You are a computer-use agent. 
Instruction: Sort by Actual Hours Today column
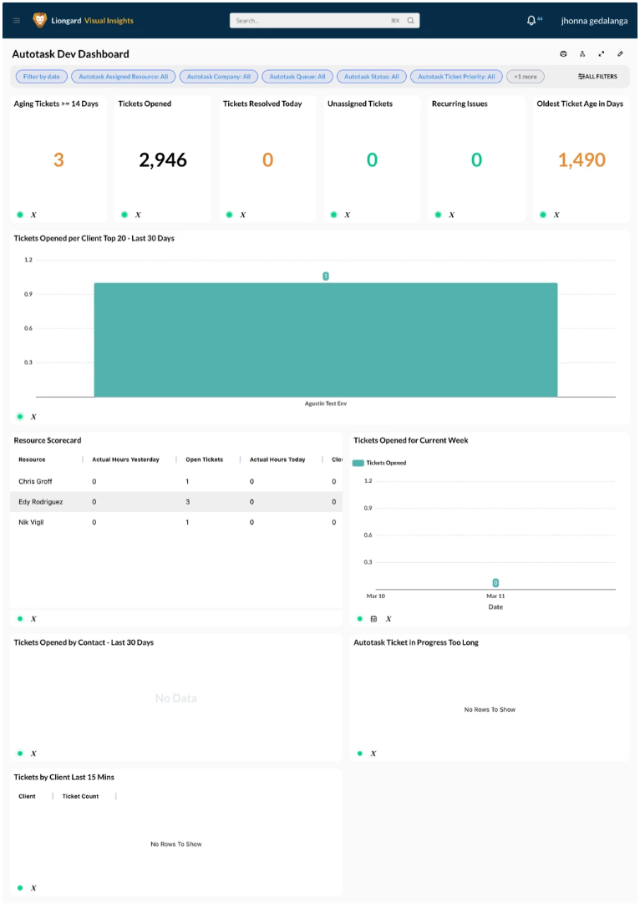coord(277,459)
